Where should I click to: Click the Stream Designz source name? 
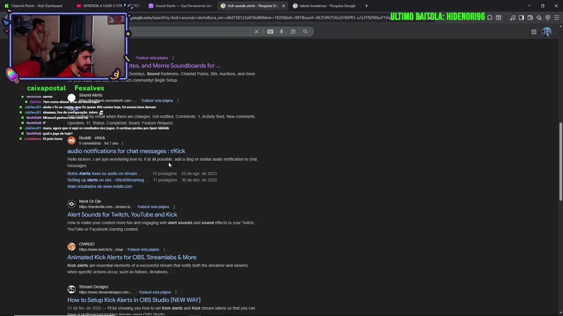click(94, 287)
